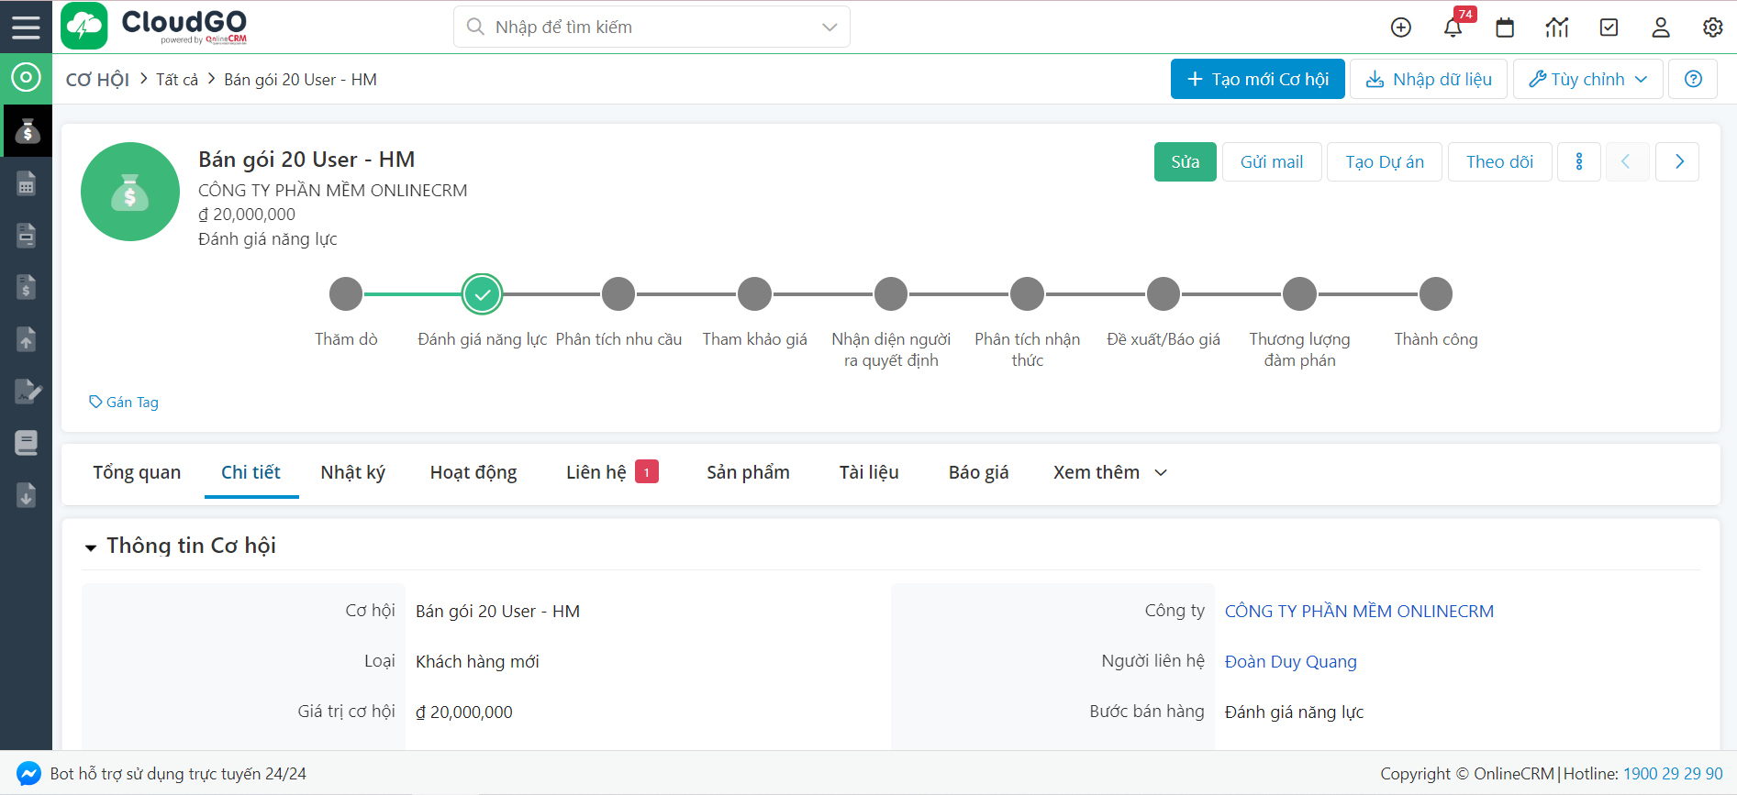Collapse the Thông tin Cơ hội section
Screen dimensions: 1737x795
(x=91, y=547)
